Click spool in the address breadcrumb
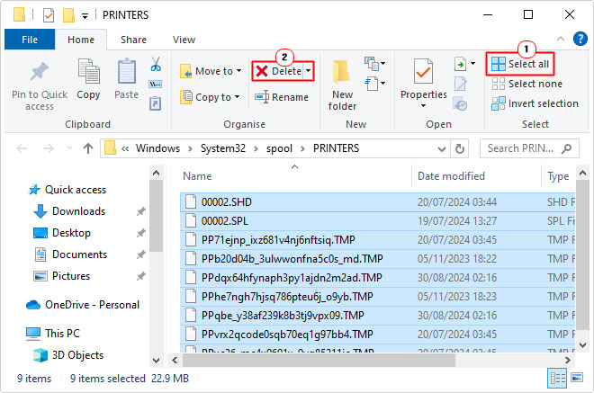Viewport: 594px width, 393px height. 279,148
